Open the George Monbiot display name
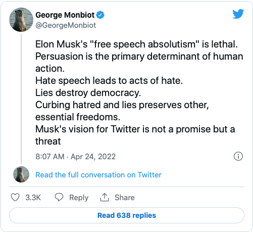 [x=65, y=15]
